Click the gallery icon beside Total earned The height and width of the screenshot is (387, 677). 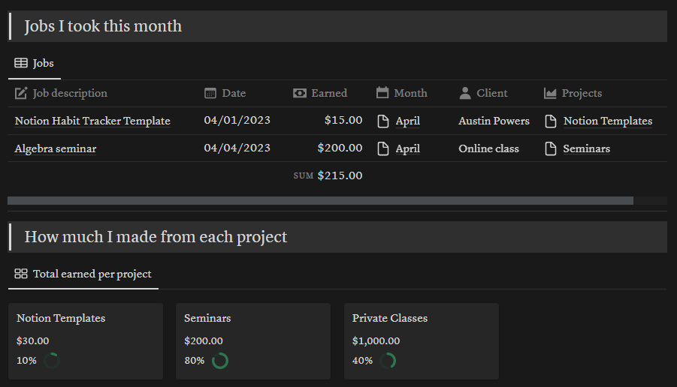click(x=21, y=274)
